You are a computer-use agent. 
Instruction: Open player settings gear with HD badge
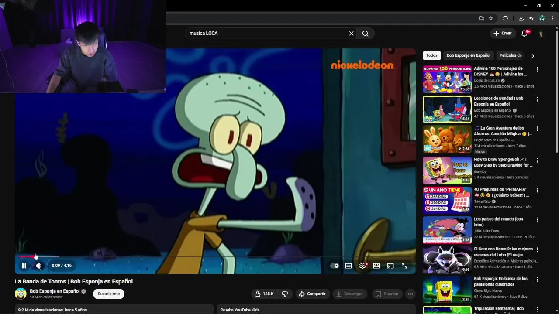click(x=362, y=266)
